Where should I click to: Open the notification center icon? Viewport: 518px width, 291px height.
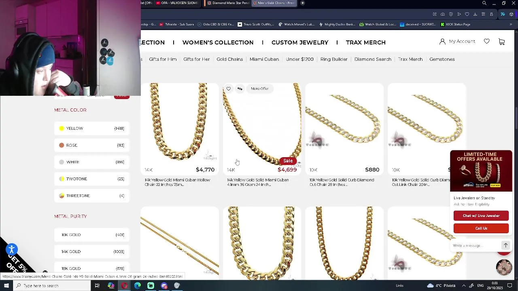click(510, 286)
